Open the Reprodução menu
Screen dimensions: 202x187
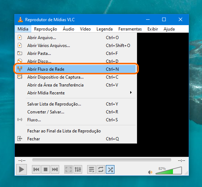tap(46, 29)
